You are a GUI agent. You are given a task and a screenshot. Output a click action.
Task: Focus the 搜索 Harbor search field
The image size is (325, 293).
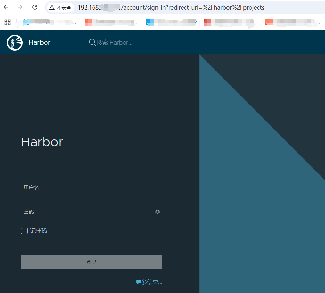114,43
